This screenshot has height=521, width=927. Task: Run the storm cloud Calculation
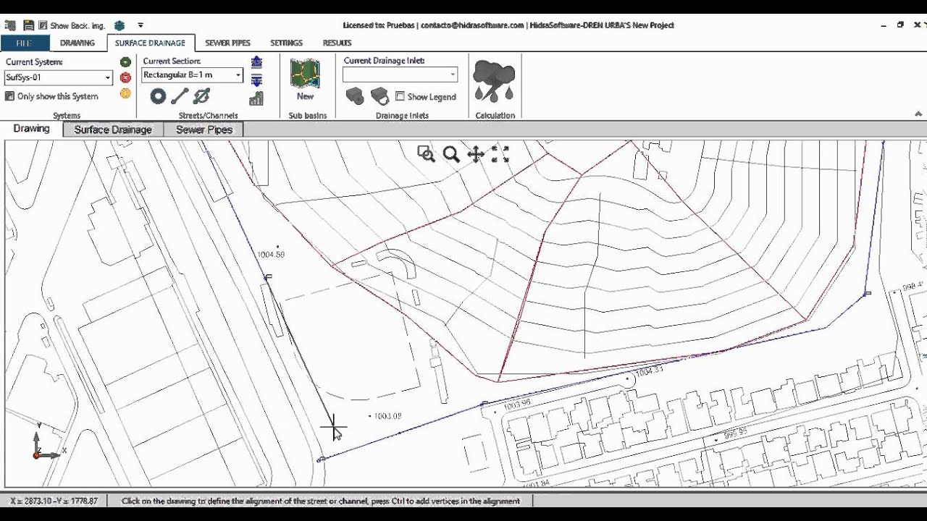pyautogui.click(x=495, y=81)
